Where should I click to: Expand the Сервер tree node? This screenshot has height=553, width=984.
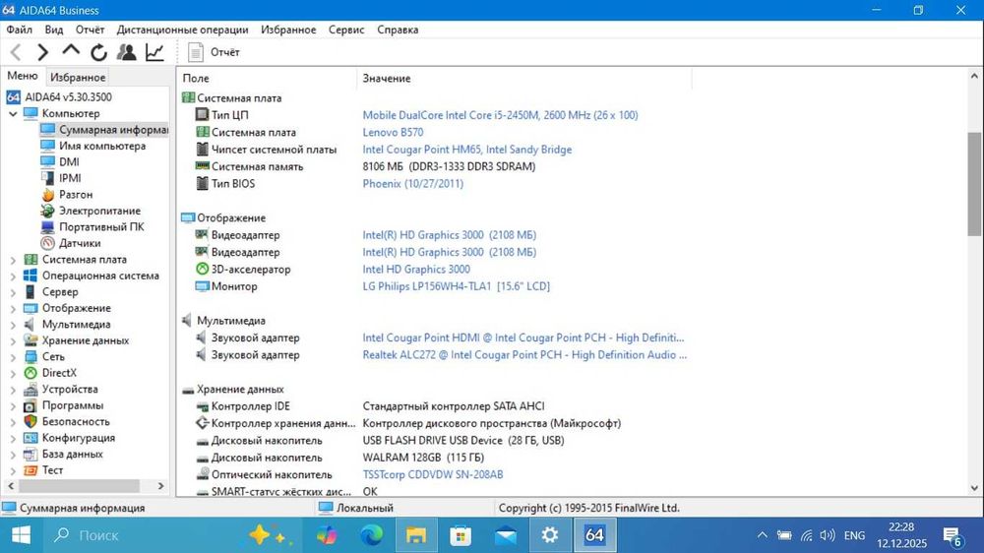[x=13, y=292]
